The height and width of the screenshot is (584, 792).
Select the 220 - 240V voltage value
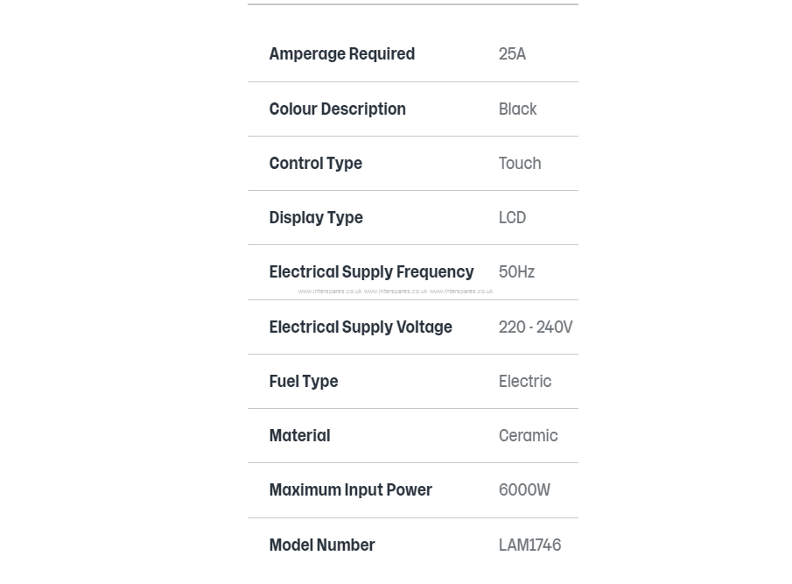[x=536, y=327]
